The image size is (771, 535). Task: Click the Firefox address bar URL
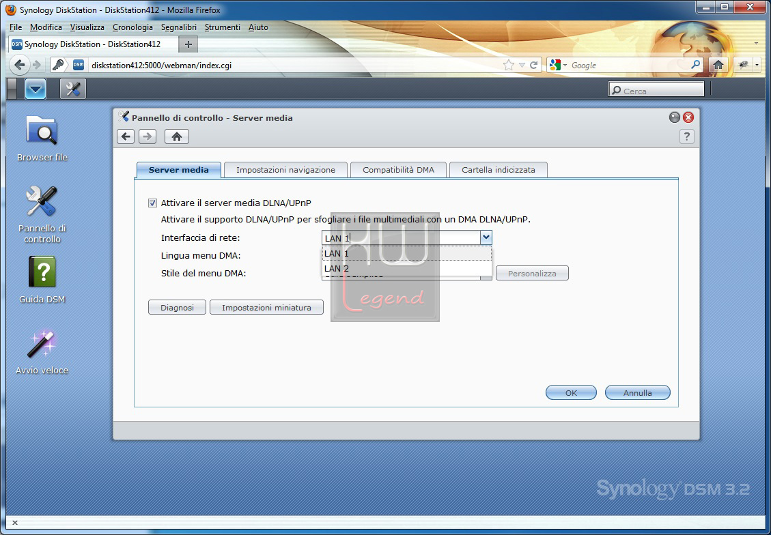[x=295, y=65]
